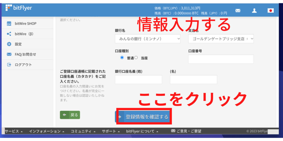283x141 pixels.
Task: Click the ログアウト exit icon
Action: pos(9,64)
